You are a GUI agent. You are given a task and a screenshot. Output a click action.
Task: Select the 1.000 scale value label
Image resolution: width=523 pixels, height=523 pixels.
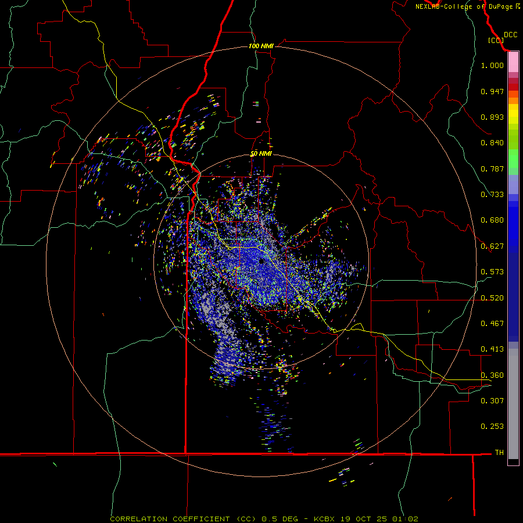pos(492,66)
